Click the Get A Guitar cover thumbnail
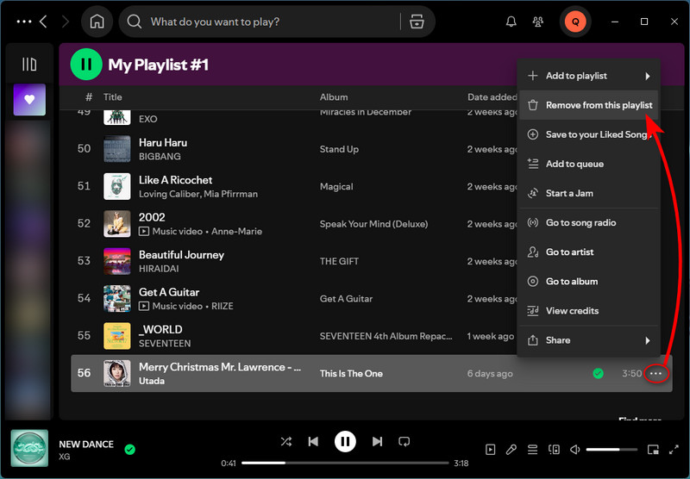Screen dimensions: 690x479 pyautogui.click(x=117, y=298)
